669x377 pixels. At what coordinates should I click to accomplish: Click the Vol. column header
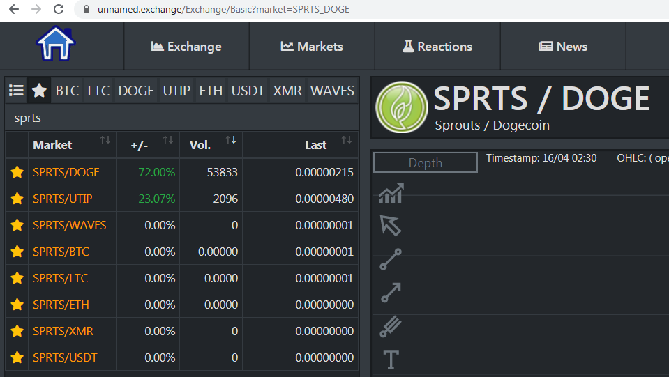(200, 145)
